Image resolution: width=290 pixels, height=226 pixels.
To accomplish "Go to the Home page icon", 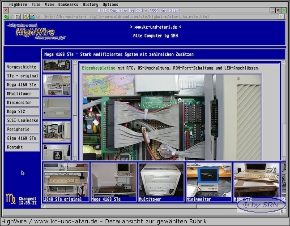I will pyautogui.click(x=18, y=17).
